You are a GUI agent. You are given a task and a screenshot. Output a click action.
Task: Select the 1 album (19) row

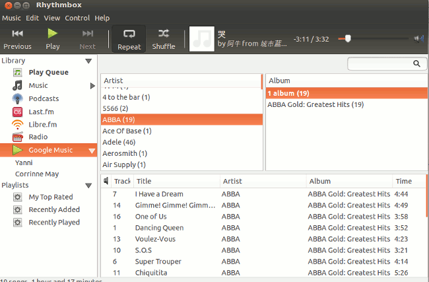[346, 93]
